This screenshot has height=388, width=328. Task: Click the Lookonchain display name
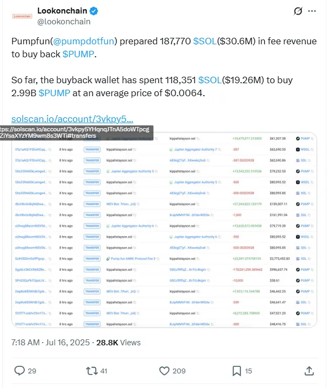point(62,11)
